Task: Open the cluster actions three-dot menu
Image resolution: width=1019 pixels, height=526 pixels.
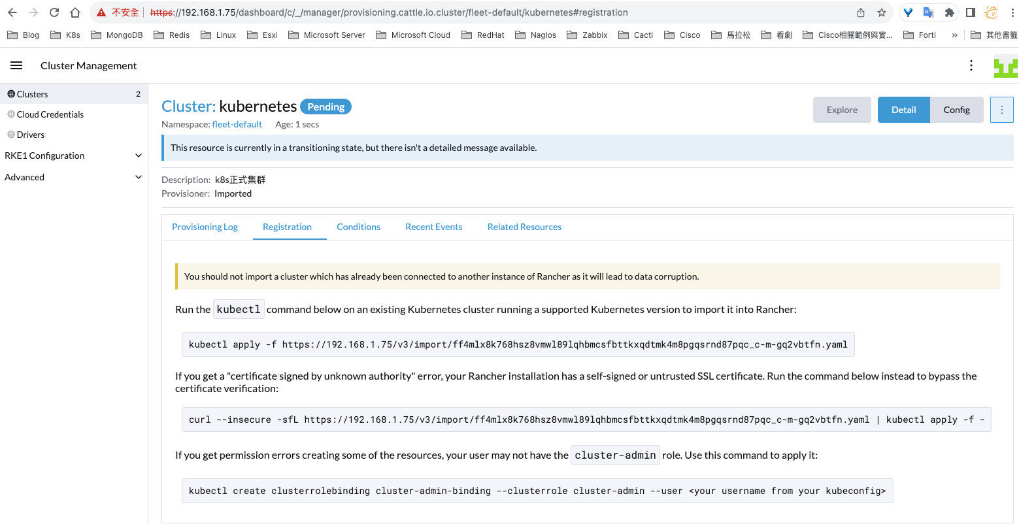Action: 1002,110
